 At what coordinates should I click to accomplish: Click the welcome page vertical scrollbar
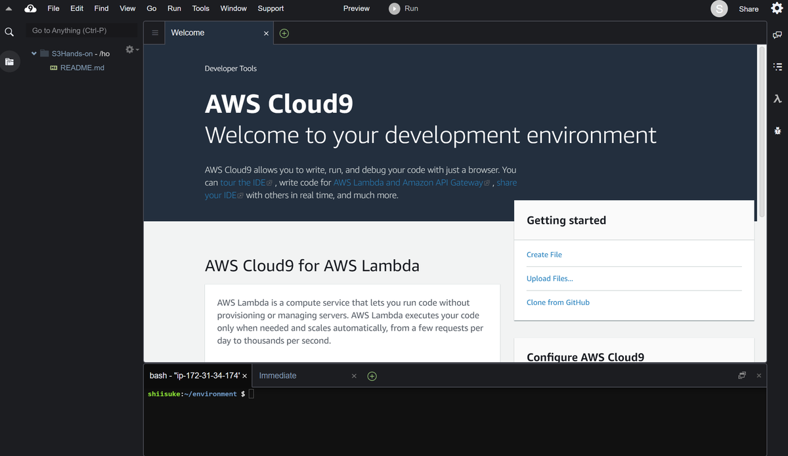click(762, 131)
